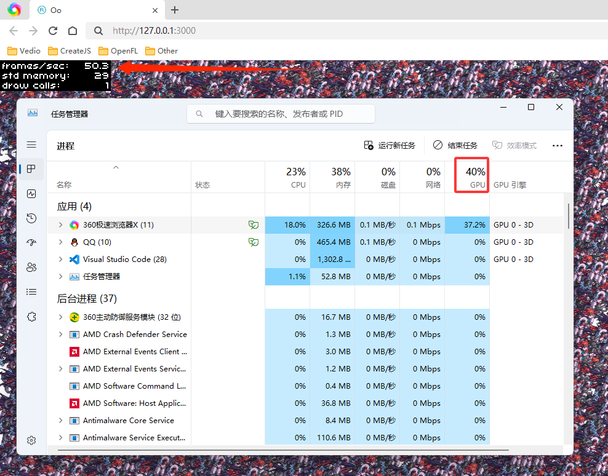Open Task Manager settings gear icon
The height and width of the screenshot is (476, 608).
coord(31,440)
